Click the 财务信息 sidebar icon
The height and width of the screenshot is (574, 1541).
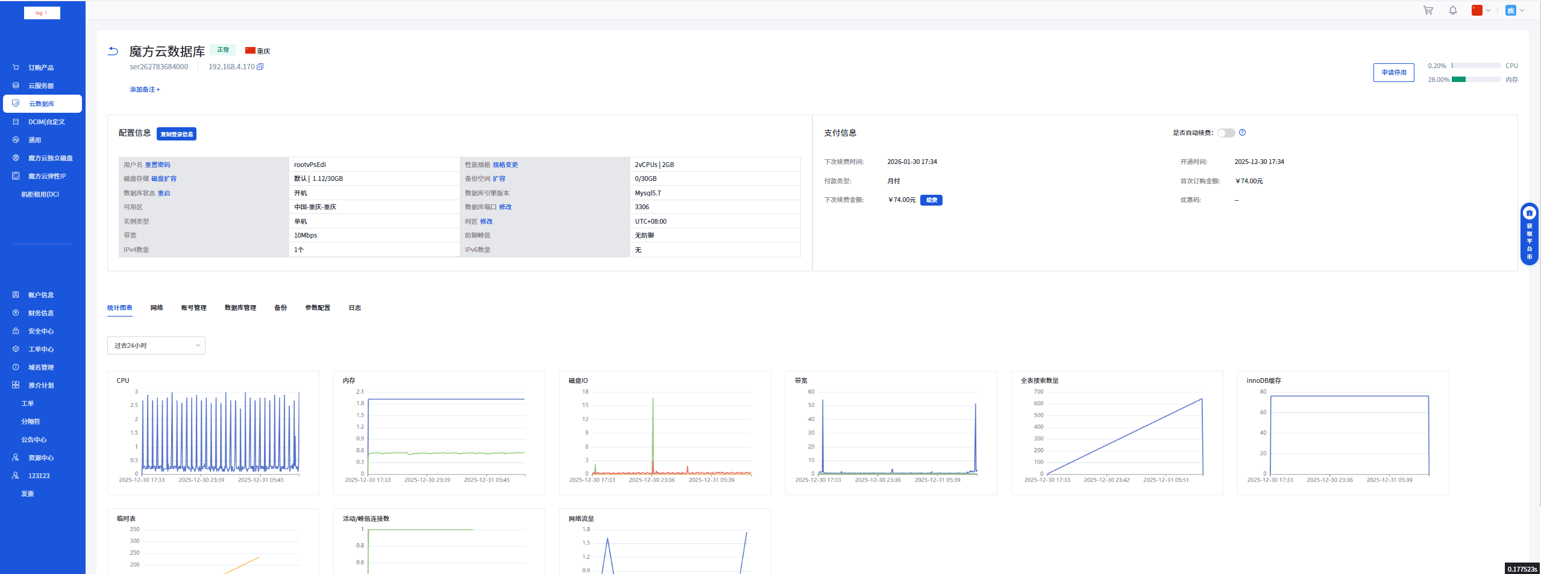(x=16, y=313)
